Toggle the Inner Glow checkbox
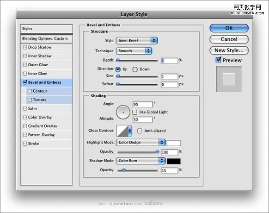 pyautogui.click(x=25, y=74)
